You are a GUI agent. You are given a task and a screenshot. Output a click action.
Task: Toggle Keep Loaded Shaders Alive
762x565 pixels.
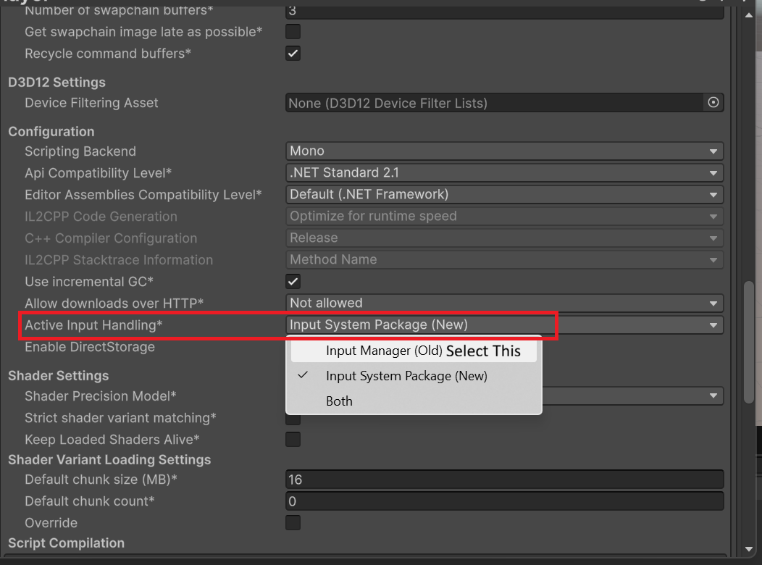point(293,439)
